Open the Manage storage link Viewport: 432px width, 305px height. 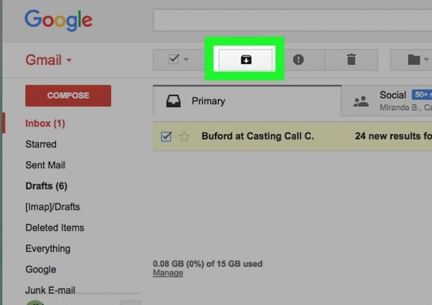pos(168,273)
